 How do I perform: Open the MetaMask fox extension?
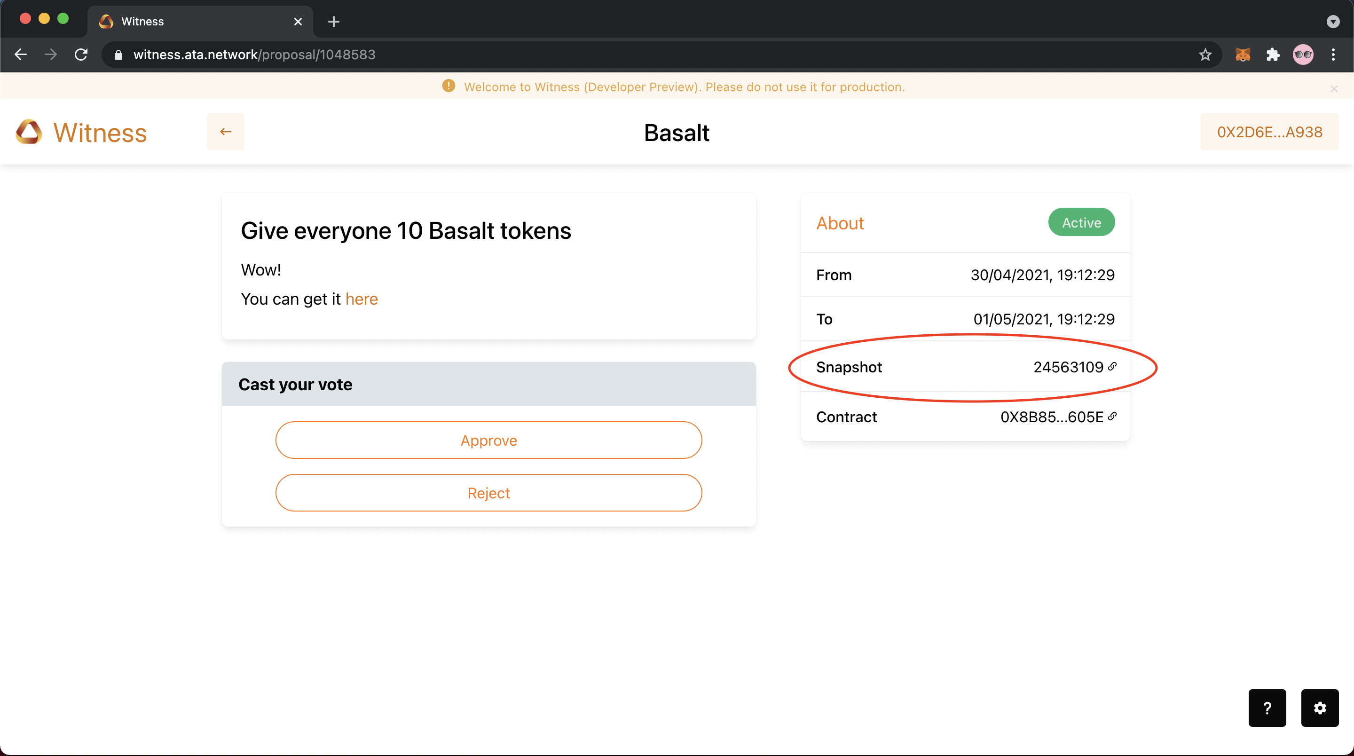coord(1243,55)
